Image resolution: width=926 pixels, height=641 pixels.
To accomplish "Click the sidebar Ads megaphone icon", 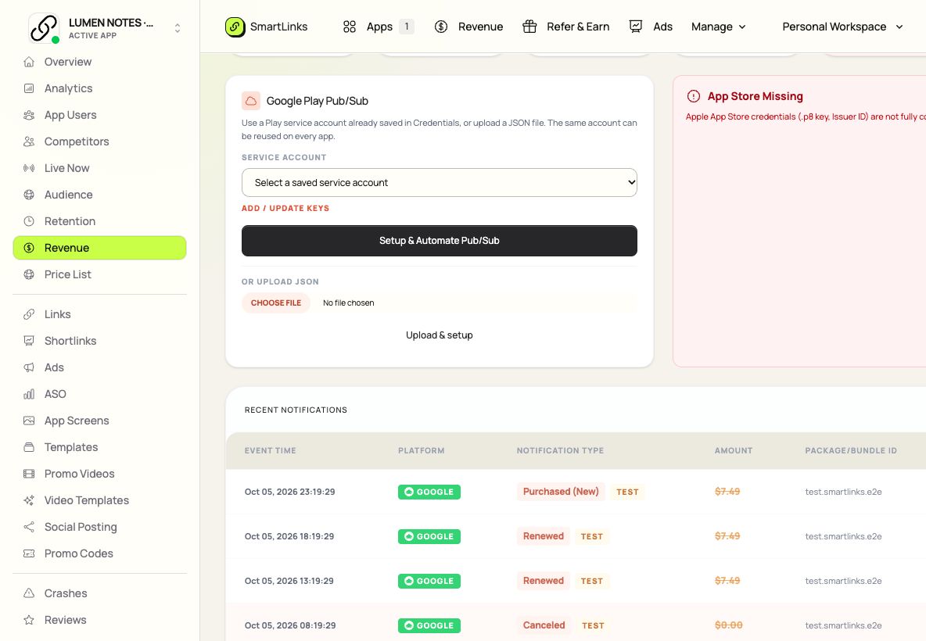I will (29, 367).
